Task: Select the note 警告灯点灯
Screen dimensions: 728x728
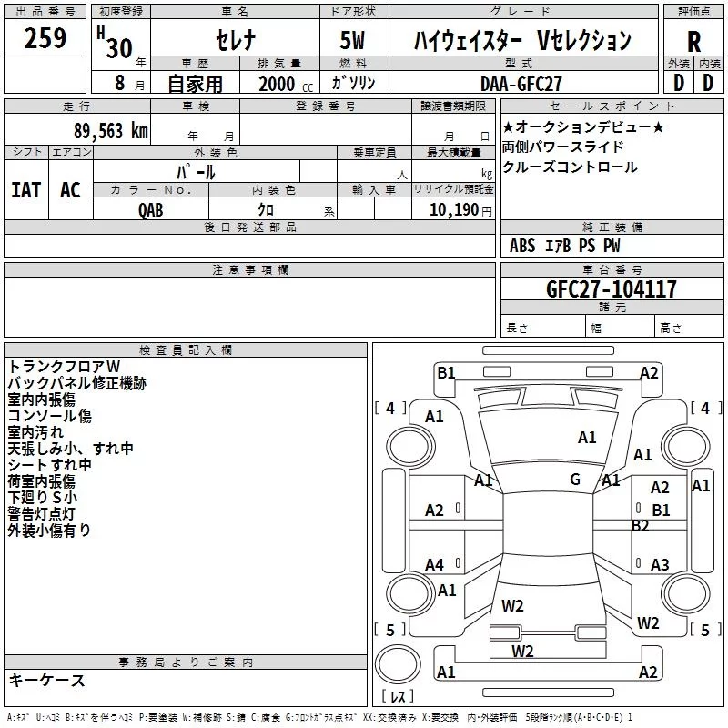Action: pos(41,513)
